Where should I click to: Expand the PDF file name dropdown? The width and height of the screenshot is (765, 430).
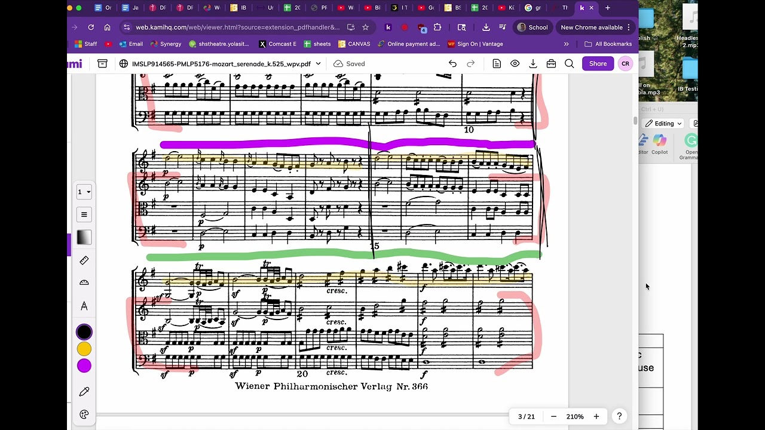(x=318, y=63)
